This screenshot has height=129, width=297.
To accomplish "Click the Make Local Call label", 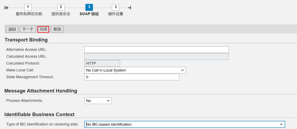I will pos(20,70).
